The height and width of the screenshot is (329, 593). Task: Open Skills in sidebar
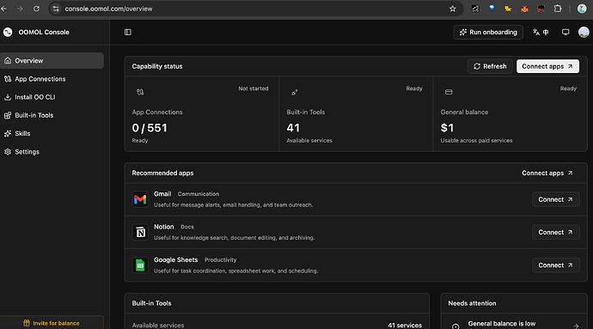(52, 133)
